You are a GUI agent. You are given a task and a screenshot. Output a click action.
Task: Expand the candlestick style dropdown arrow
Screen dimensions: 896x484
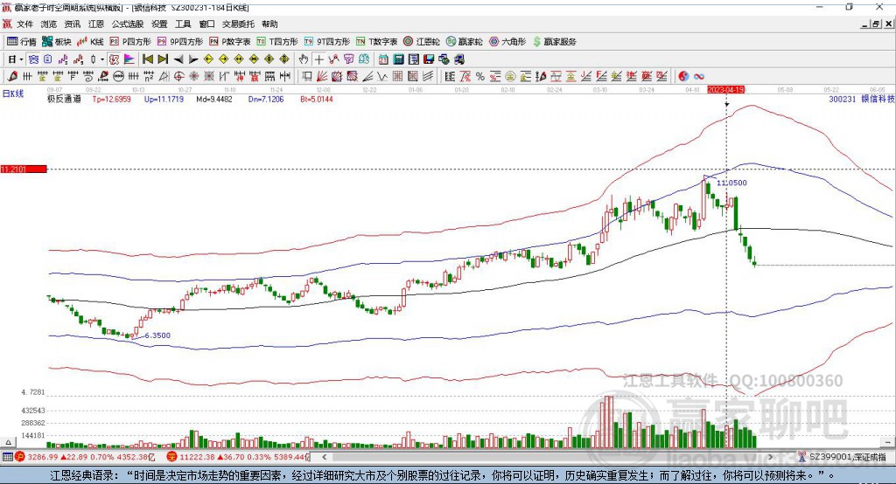tap(102, 59)
